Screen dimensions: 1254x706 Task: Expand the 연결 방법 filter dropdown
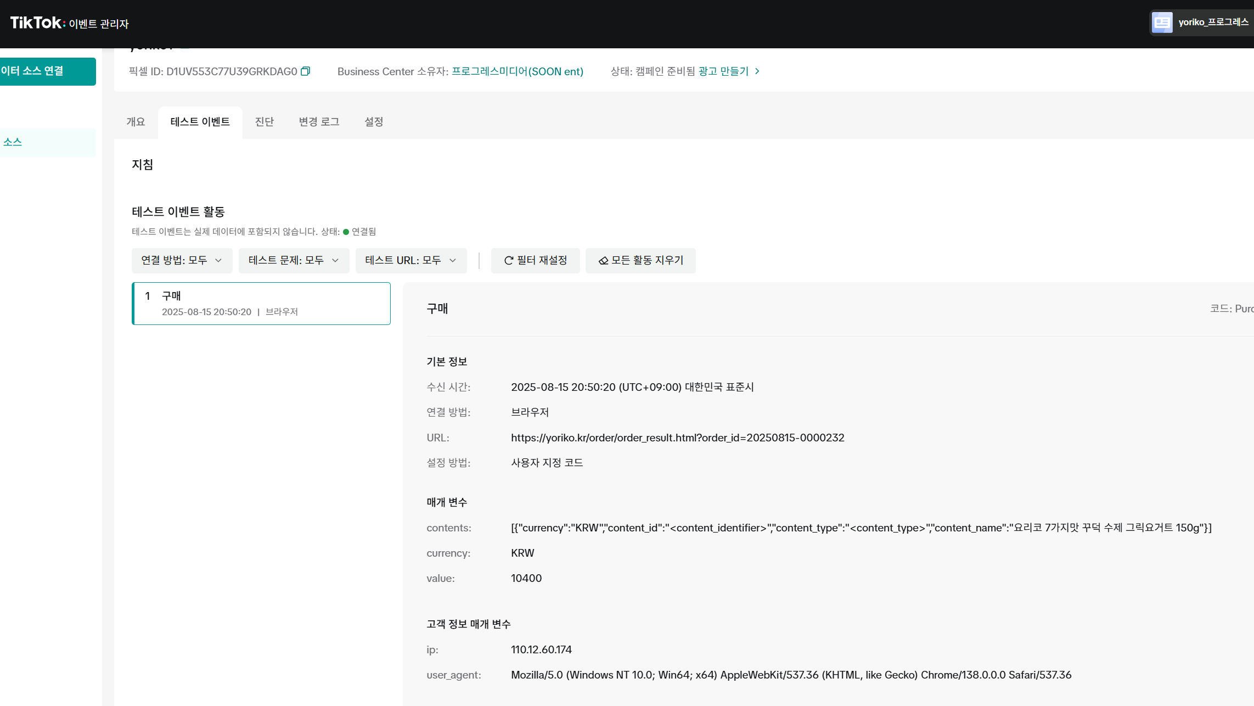tap(182, 261)
